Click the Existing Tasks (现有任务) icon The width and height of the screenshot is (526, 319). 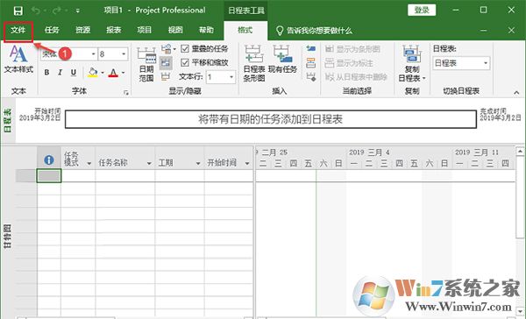tap(282, 60)
